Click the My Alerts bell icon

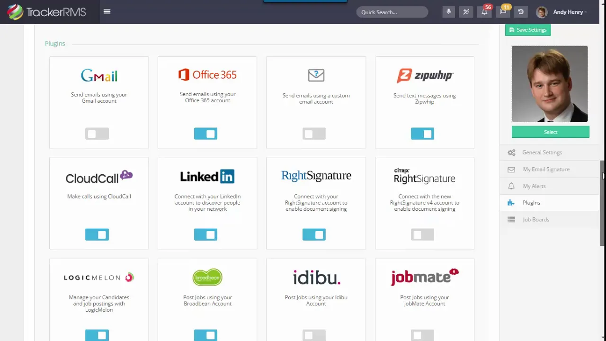(511, 186)
